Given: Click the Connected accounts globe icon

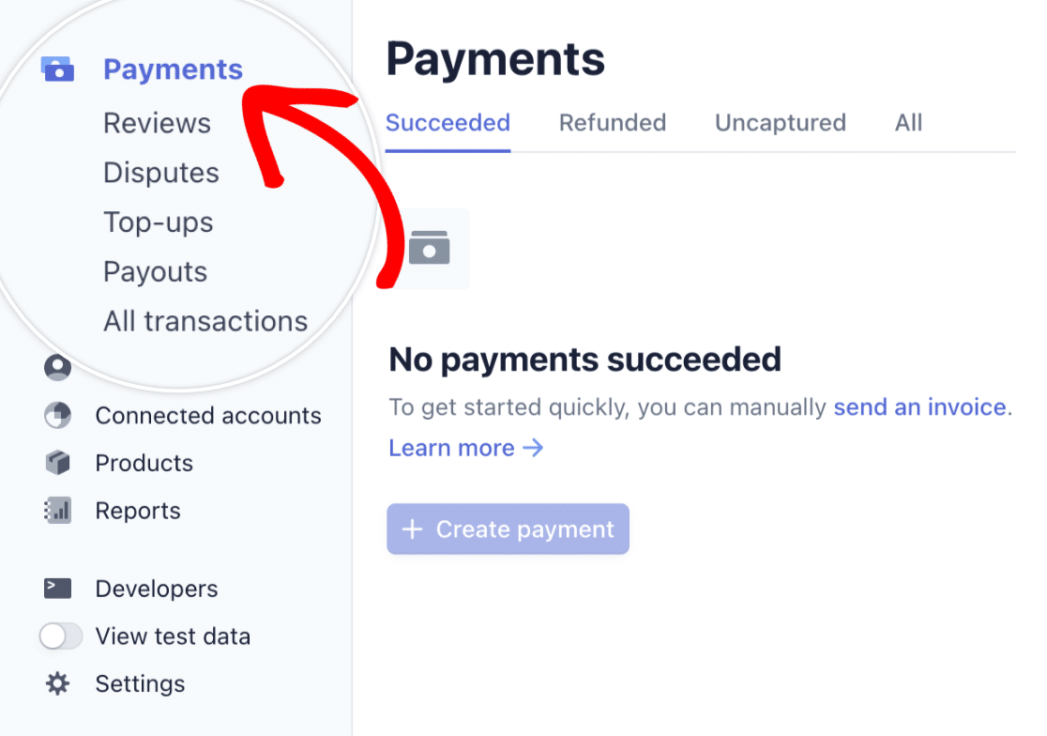Looking at the screenshot, I should tap(57, 416).
